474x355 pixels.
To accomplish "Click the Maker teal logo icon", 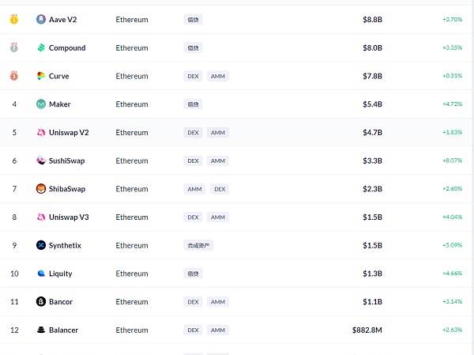I will [41, 104].
